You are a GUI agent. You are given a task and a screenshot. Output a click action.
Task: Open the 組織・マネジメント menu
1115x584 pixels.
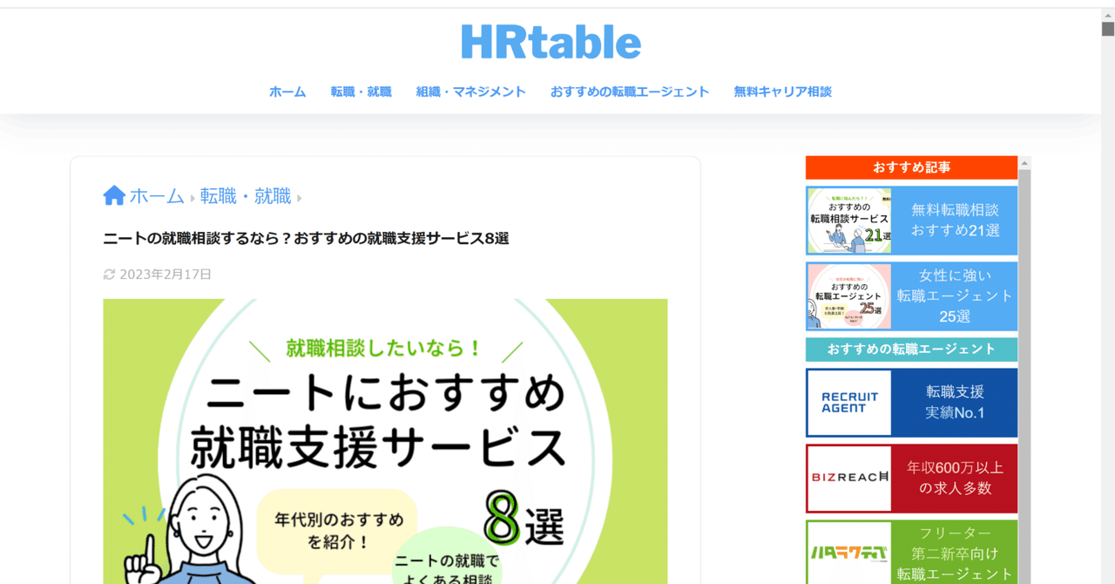coord(471,91)
